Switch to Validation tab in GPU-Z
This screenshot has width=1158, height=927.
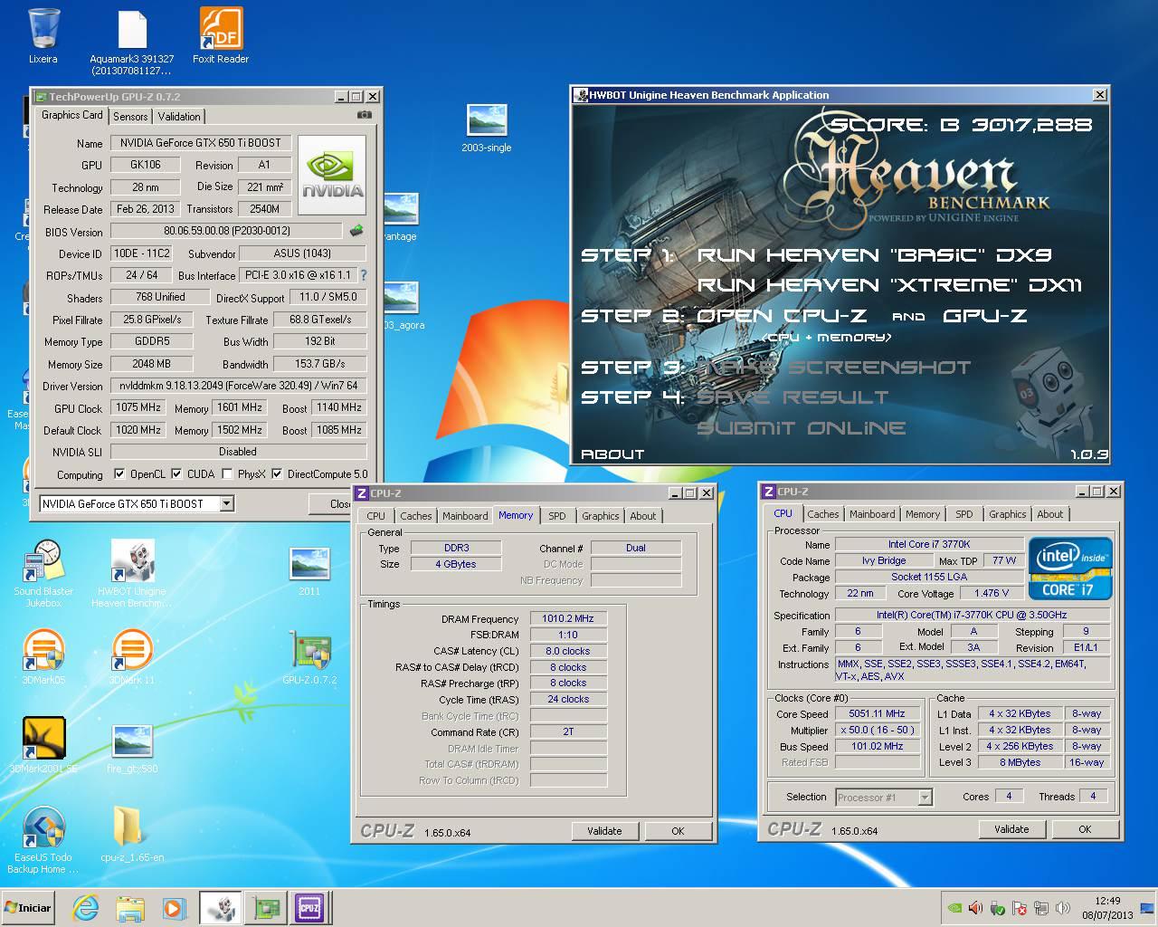click(179, 117)
